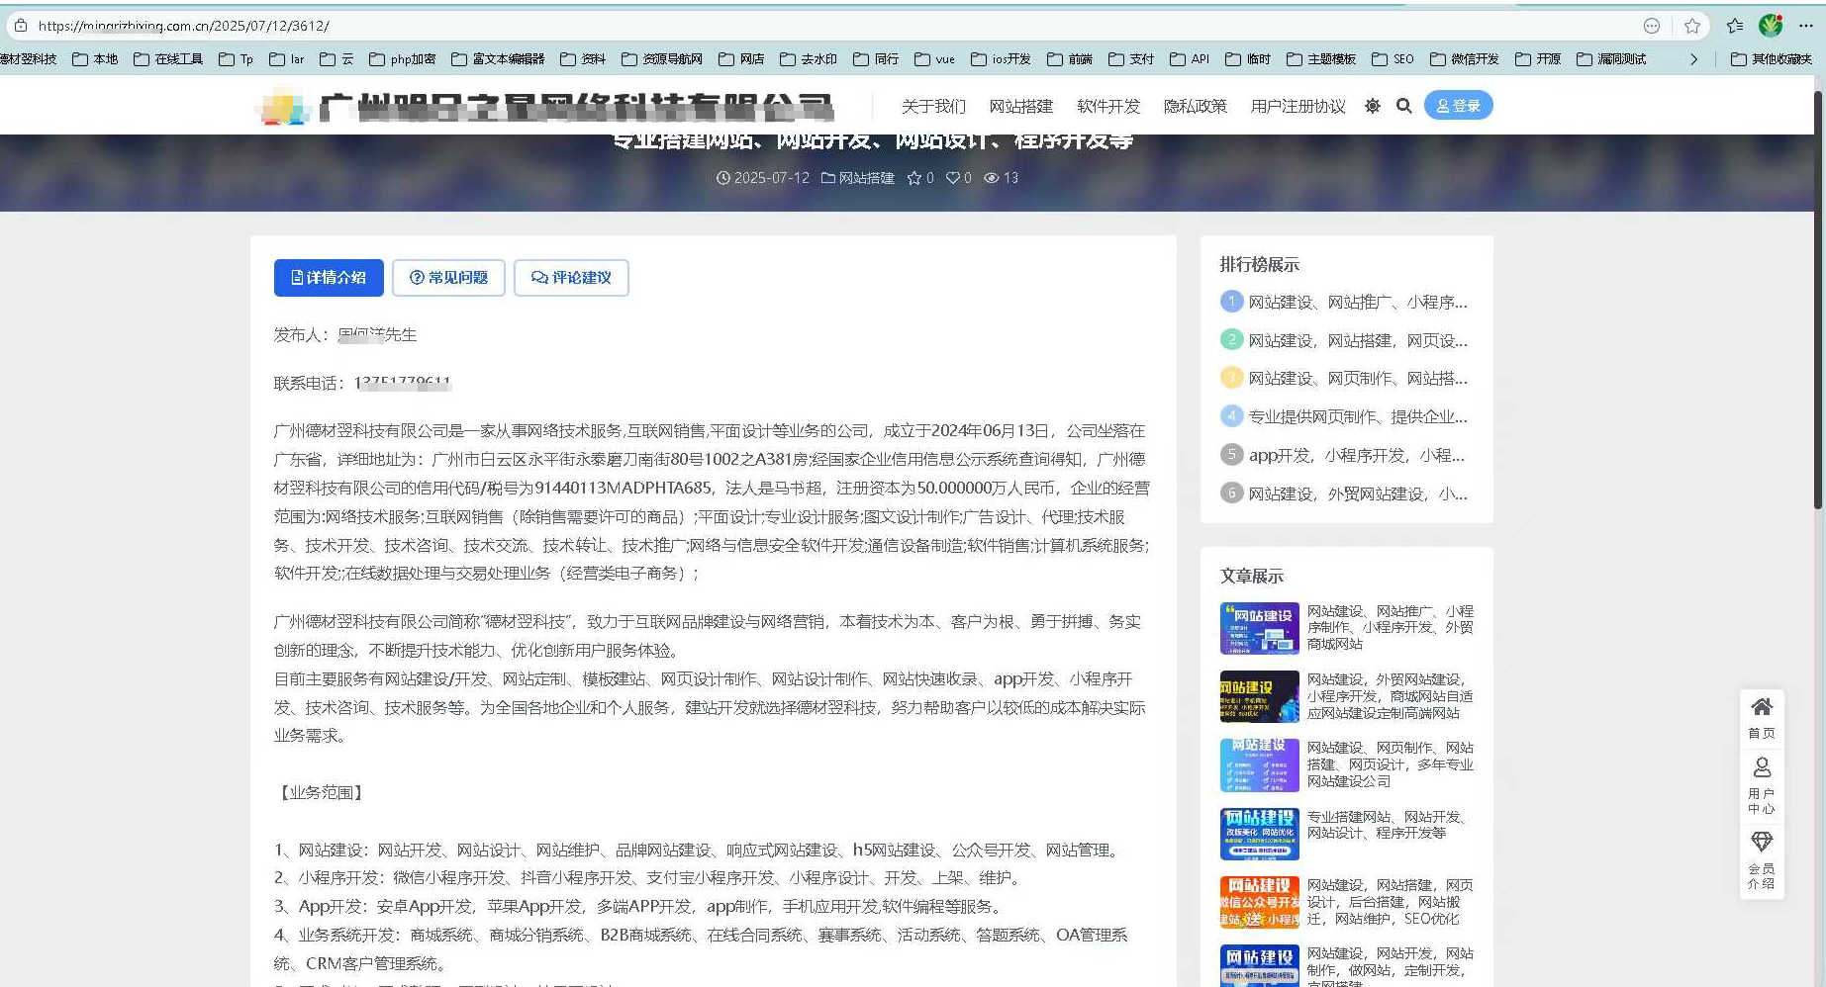Open the 隐私政策 link in header
This screenshot has height=987, width=1826.
tap(1195, 106)
